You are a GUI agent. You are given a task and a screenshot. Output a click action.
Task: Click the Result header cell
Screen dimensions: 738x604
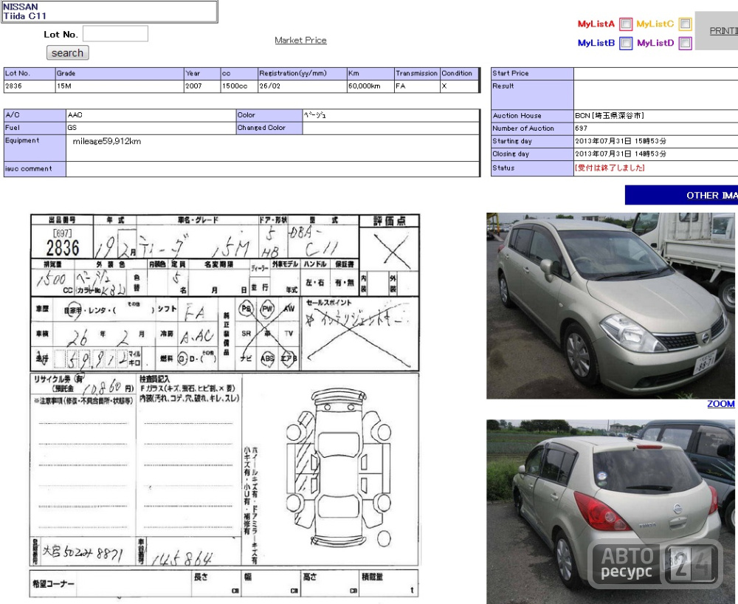(x=532, y=95)
